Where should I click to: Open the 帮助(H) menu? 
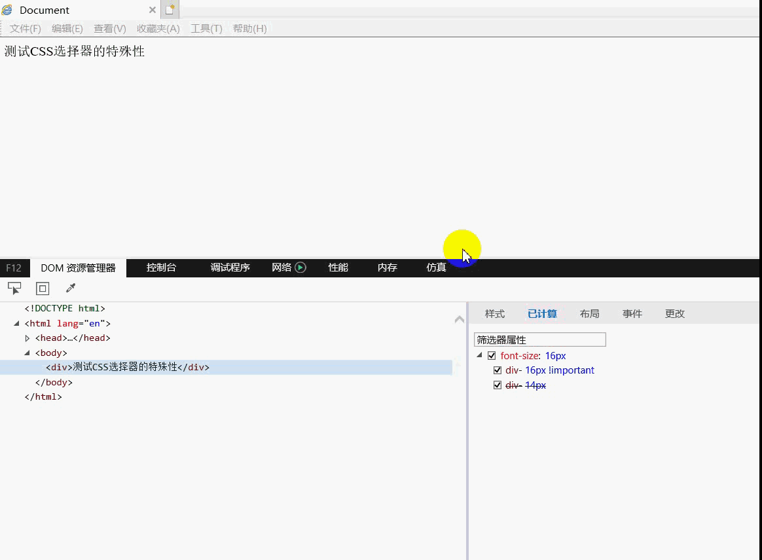point(250,29)
